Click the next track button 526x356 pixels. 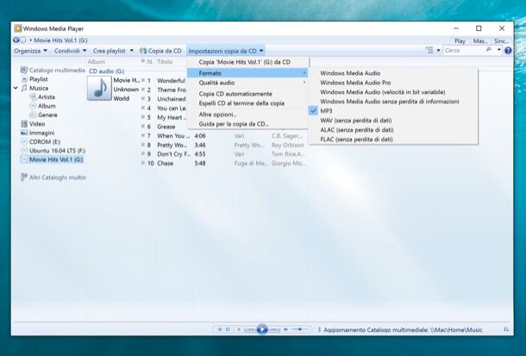274,330
